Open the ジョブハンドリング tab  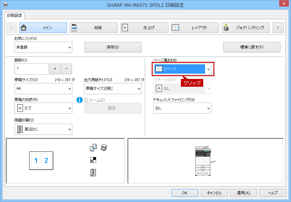(245, 28)
